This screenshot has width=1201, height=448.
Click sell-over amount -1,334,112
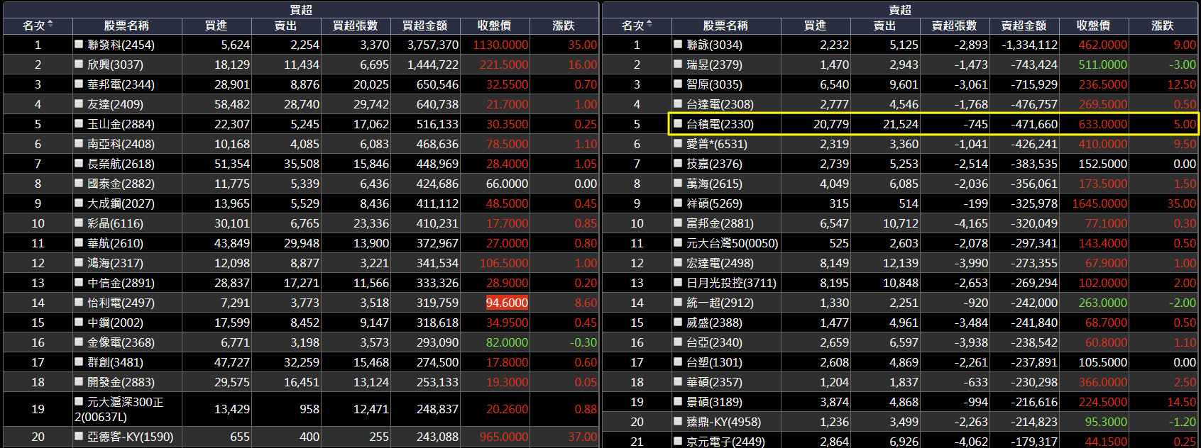point(1029,45)
